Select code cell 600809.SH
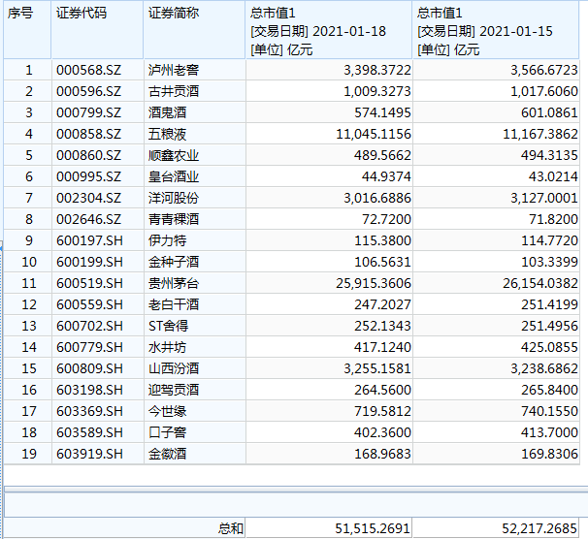The height and width of the screenshot is (539, 588). tap(97, 369)
